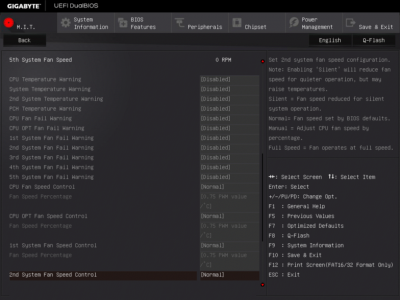Viewport: 400px width, 300px height.
Task: Click the ESC Exit help line
Action: [284, 275]
